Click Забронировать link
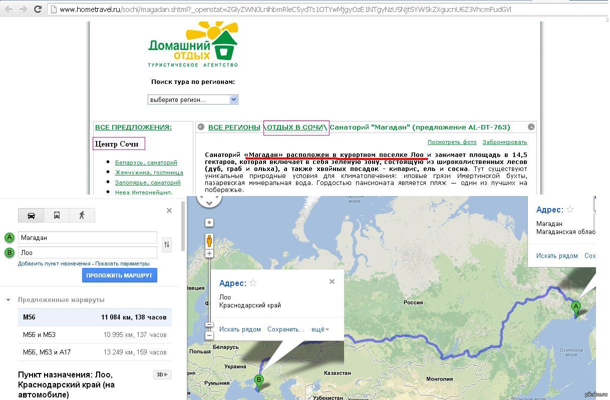This screenshot has height=400, width=610. tap(505, 142)
